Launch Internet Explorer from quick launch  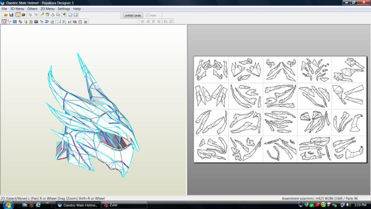(38, 205)
